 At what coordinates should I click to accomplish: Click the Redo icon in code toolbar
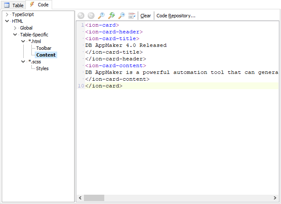click(91, 16)
